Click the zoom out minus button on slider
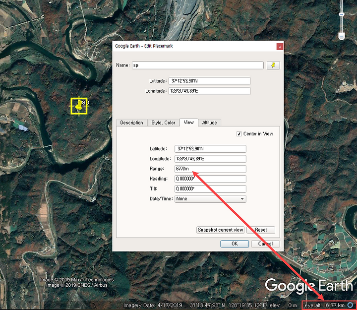 click(x=341, y=36)
